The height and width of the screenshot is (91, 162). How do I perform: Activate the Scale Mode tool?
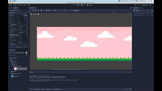tap(38, 10)
